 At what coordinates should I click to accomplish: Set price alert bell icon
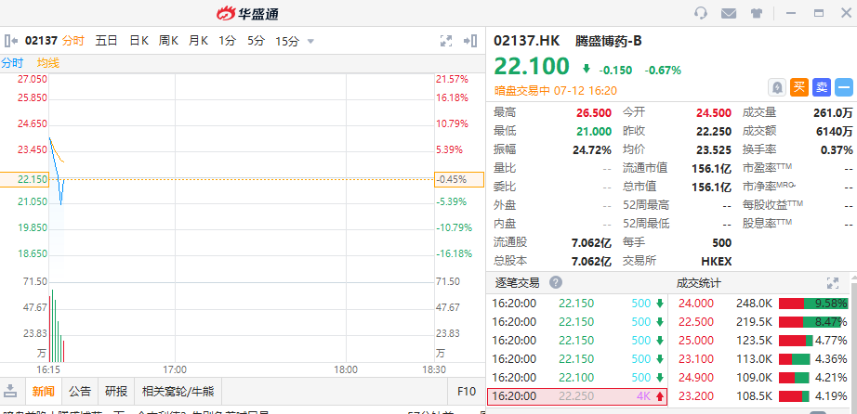click(x=777, y=87)
